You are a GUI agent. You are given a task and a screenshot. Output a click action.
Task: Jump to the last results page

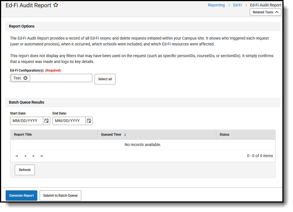pos(42,156)
